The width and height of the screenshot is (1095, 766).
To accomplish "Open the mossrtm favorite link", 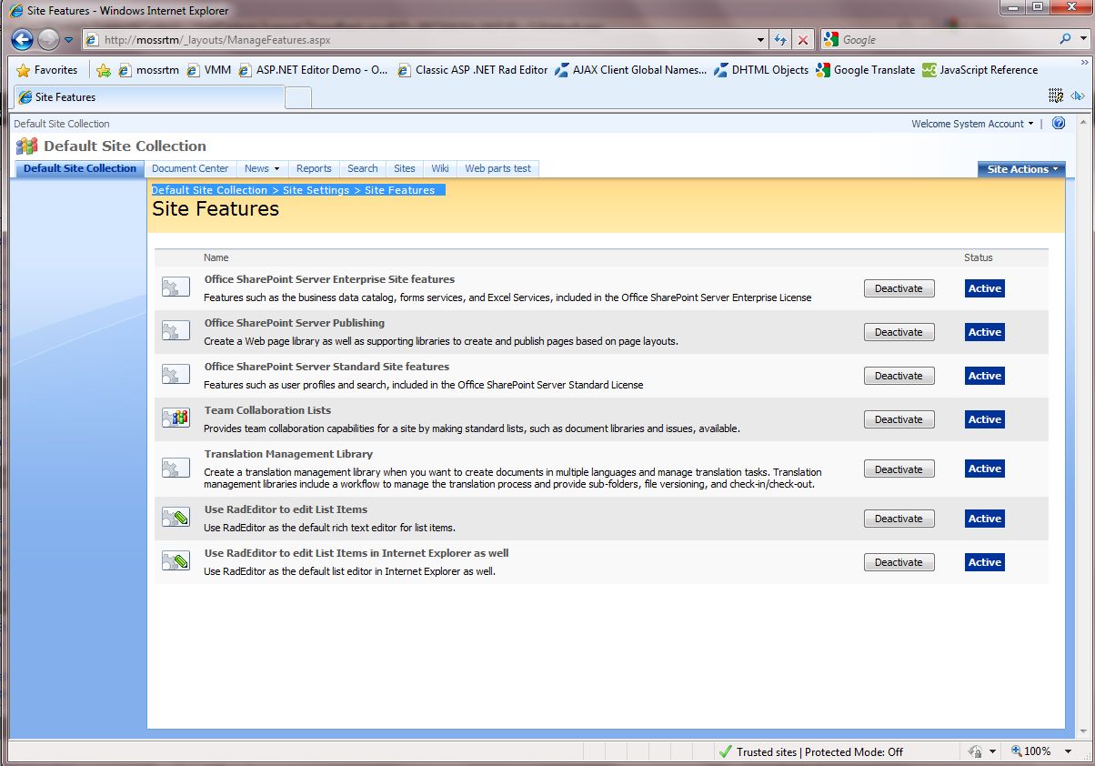I will tap(149, 70).
